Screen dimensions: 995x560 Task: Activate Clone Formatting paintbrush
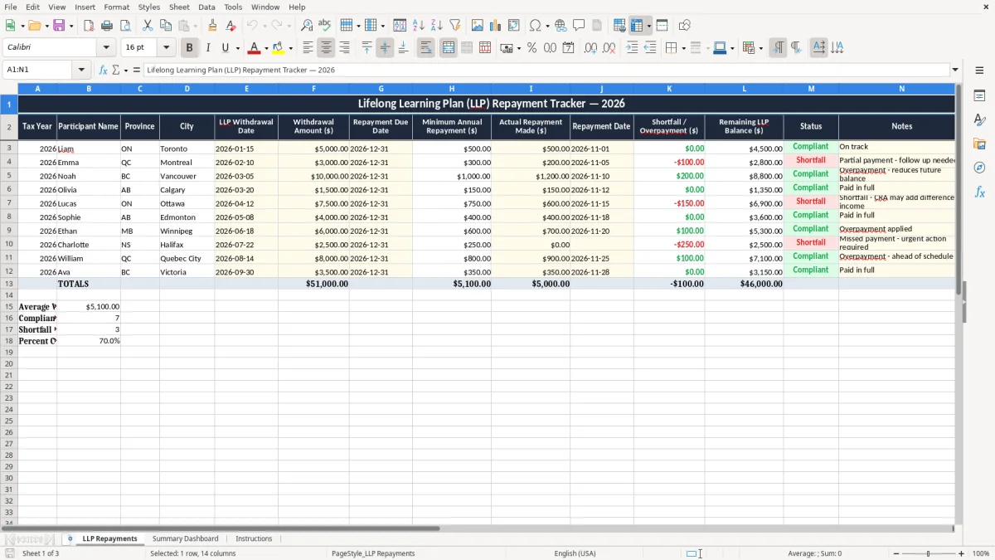(x=213, y=26)
